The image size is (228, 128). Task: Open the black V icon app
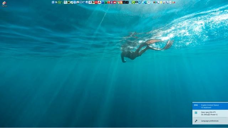127,2
